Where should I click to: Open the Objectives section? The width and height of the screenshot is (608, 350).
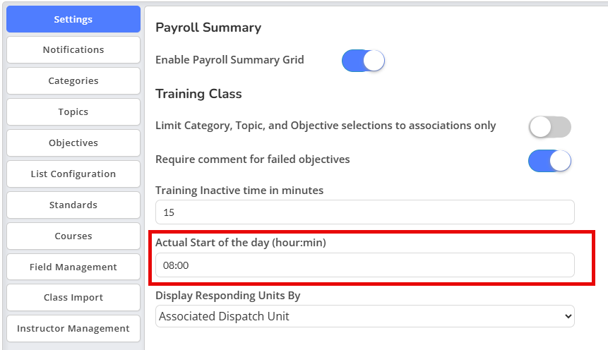click(x=73, y=143)
